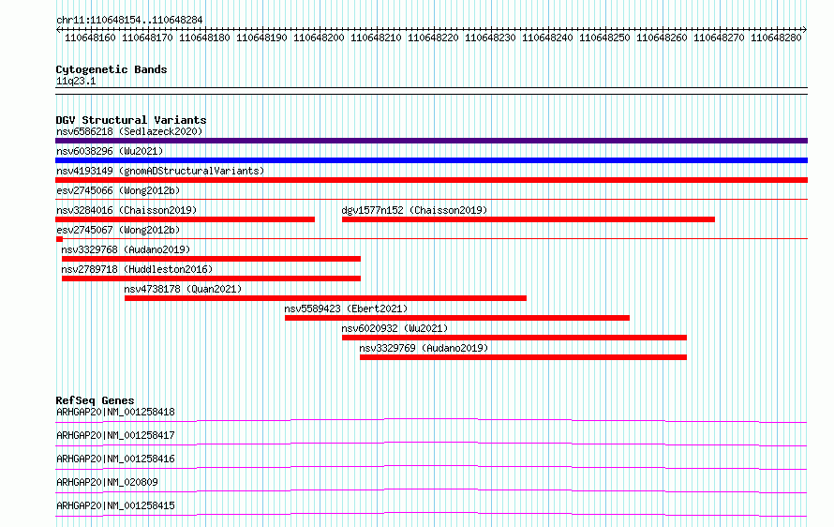The image size is (834, 527).
Task: Click the nsv6586218 (Sedlazeck2020) label
Action: (x=129, y=131)
